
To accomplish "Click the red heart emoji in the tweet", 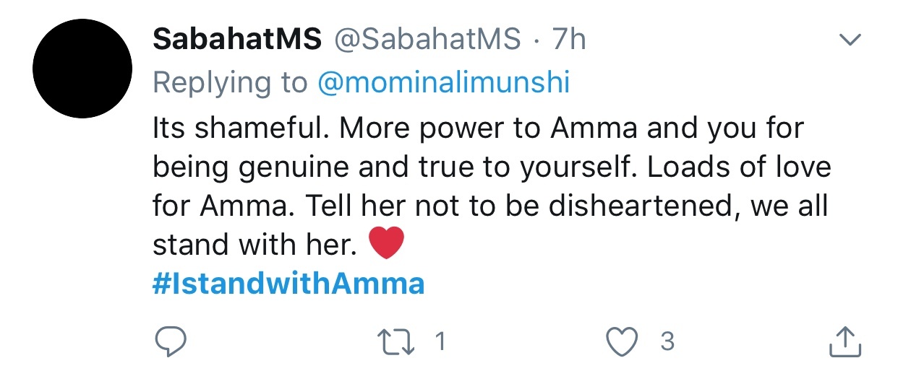I will coord(385,245).
